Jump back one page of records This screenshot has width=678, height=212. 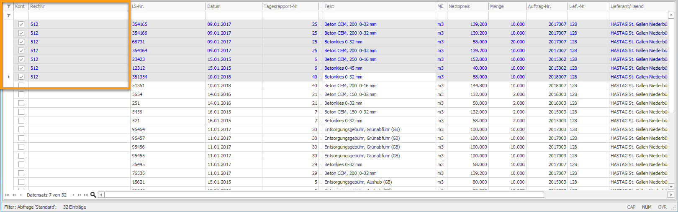(14, 195)
